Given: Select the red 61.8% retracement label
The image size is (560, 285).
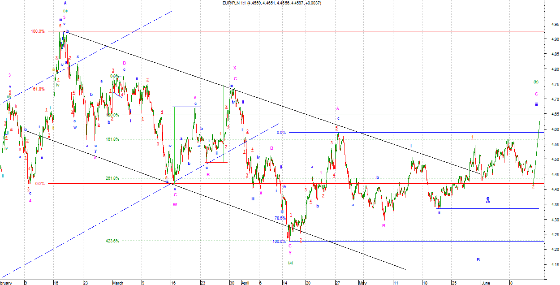Looking at the screenshot, I should 39,89.
